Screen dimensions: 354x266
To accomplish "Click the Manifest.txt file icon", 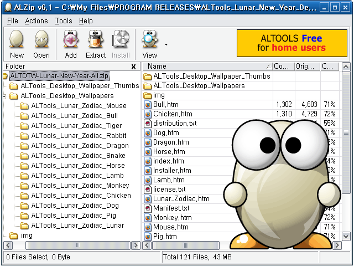I will click(148, 208).
